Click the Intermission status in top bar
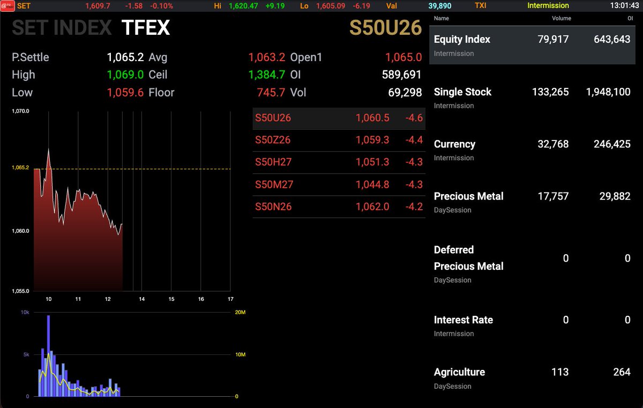Viewport: 643px width, 408px height. point(548,5)
